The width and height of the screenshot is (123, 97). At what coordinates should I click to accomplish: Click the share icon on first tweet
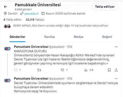(116, 70)
